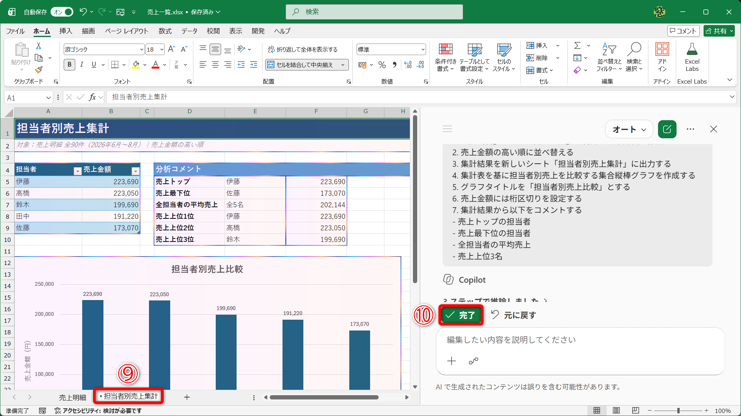Open the 担当者 column filter dropdown
Viewport: 741px width, 416px height.
coord(78,171)
